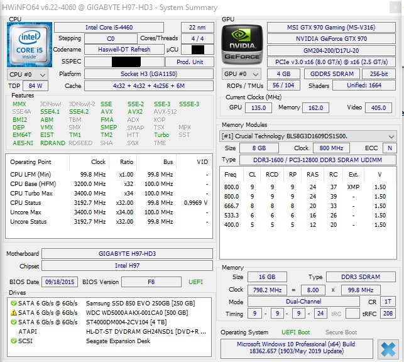404x362 pixels.
Task: Click the Unified: 1664 shaders field
Action: click(364, 85)
